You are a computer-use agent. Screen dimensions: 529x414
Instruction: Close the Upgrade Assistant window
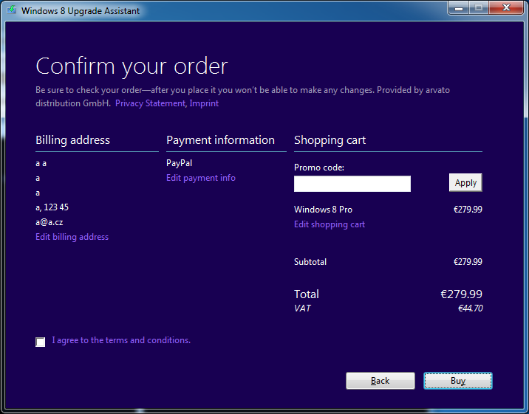pyautogui.click(x=506, y=8)
